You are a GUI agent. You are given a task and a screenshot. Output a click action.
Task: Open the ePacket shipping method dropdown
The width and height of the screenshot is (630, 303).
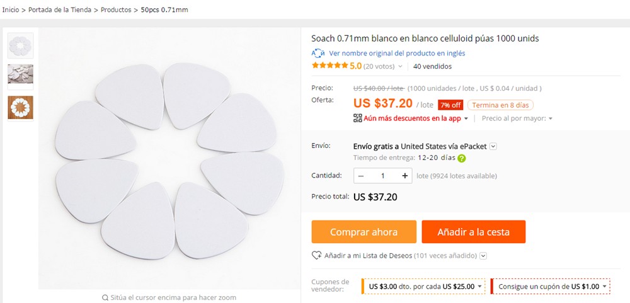coord(493,146)
